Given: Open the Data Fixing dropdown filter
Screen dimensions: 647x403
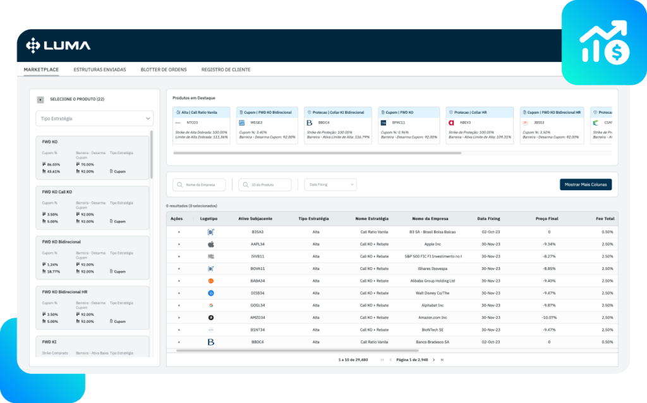Looking at the screenshot, I should [x=330, y=184].
